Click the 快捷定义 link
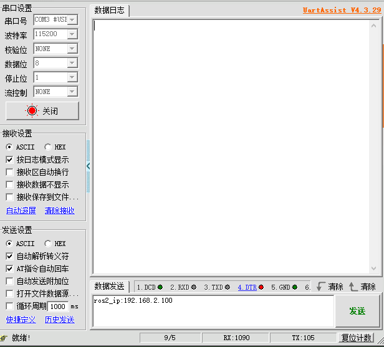Screen dimensions: 384x347 (x=21, y=320)
